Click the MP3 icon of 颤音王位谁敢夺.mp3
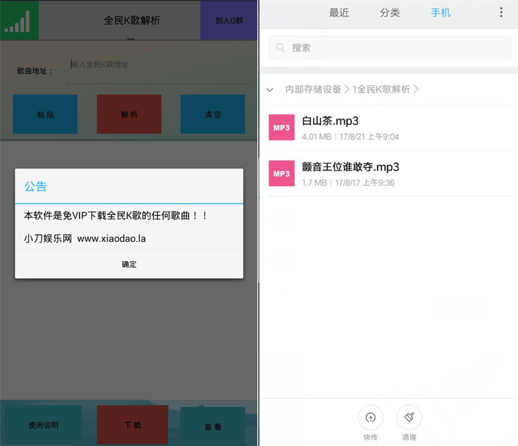The image size is (518, 446). (x=281, y=174)
